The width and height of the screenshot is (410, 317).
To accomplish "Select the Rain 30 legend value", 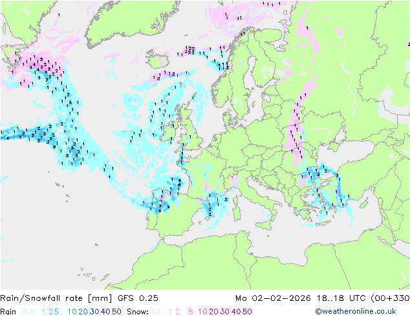I will [94, 312].
